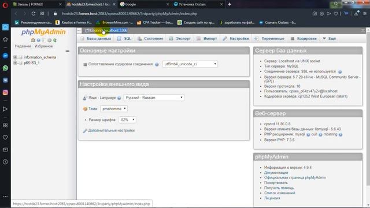Open Easy Setup icon in address bar
Image resolution: width=370 pixels, height=208 pixels.
(365, 14)
